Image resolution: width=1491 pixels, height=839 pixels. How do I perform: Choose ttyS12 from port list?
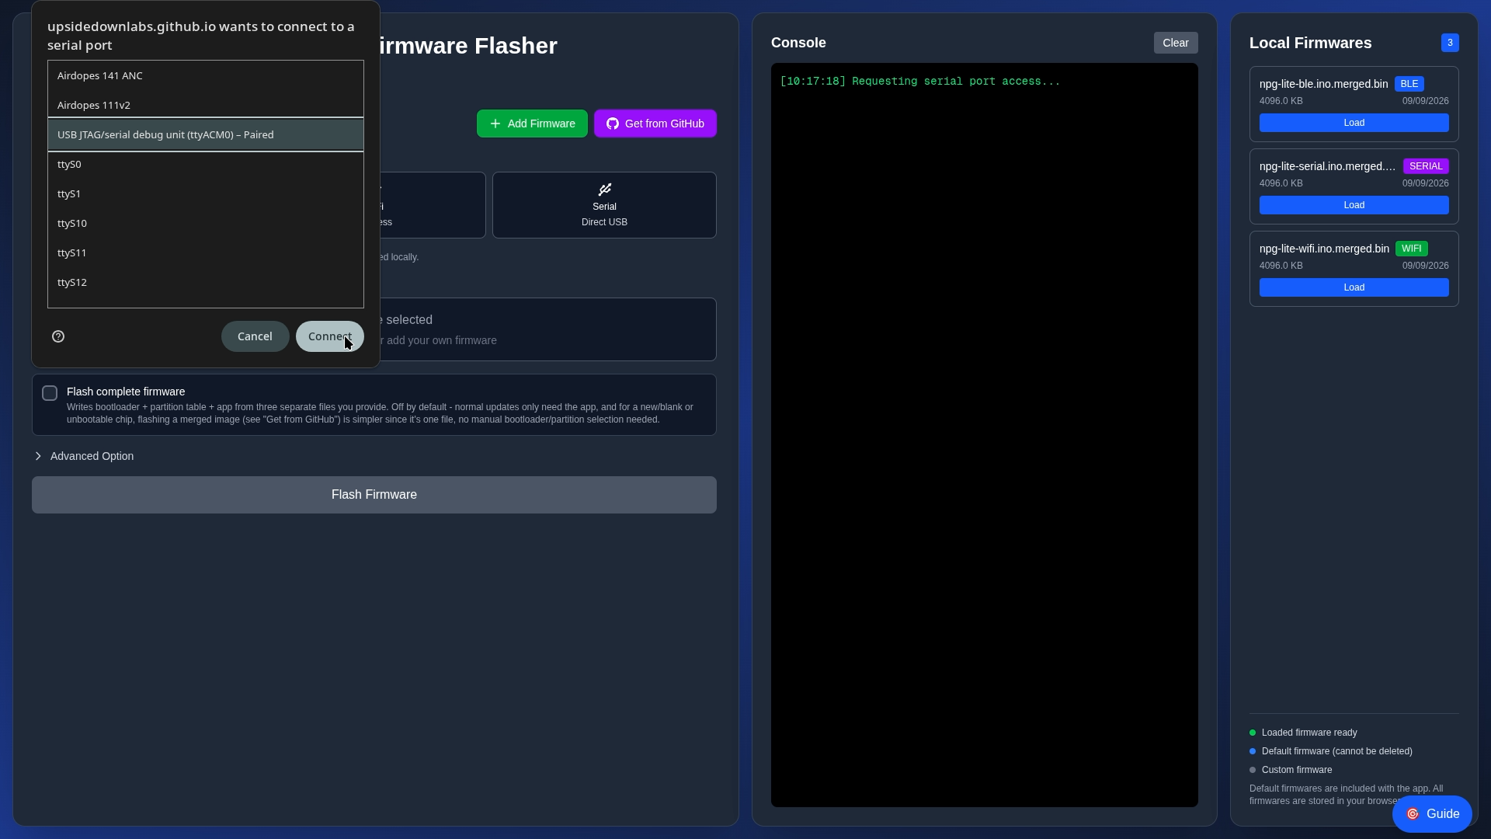(206, 282)
